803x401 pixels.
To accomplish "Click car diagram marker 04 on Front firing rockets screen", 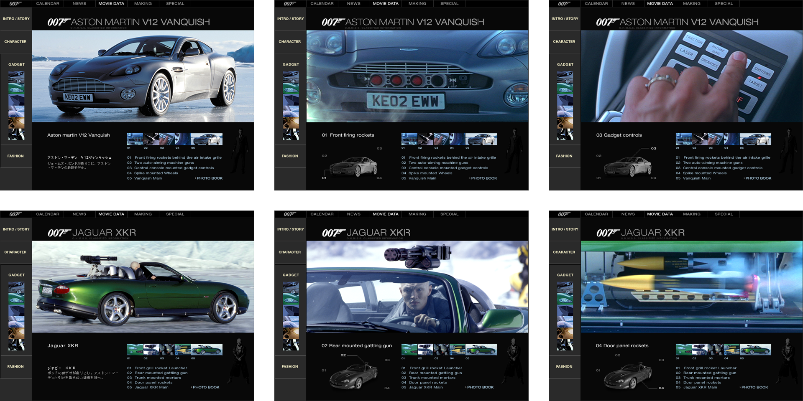I will [x=379, y=178].
